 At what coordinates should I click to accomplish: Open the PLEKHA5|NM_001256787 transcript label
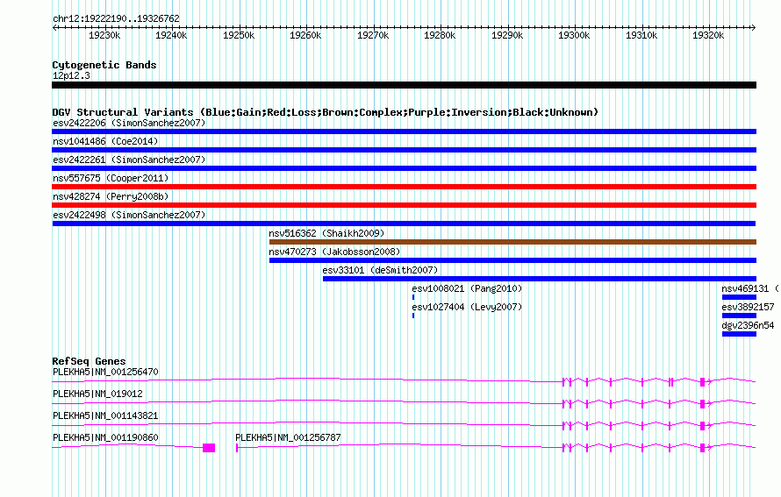click(x=288, y=437)
